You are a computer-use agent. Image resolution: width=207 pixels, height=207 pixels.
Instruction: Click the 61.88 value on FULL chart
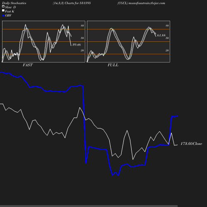[x=161, y=35]
